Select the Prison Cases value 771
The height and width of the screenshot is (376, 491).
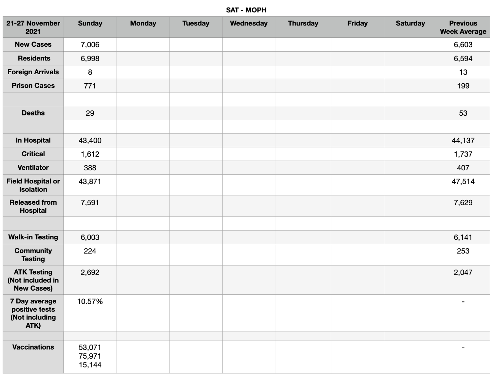pyautogui.click(x=90, y=86)
